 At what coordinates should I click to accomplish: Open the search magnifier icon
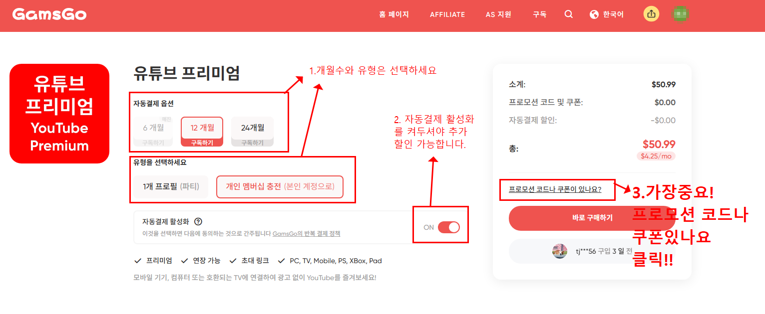569,14
